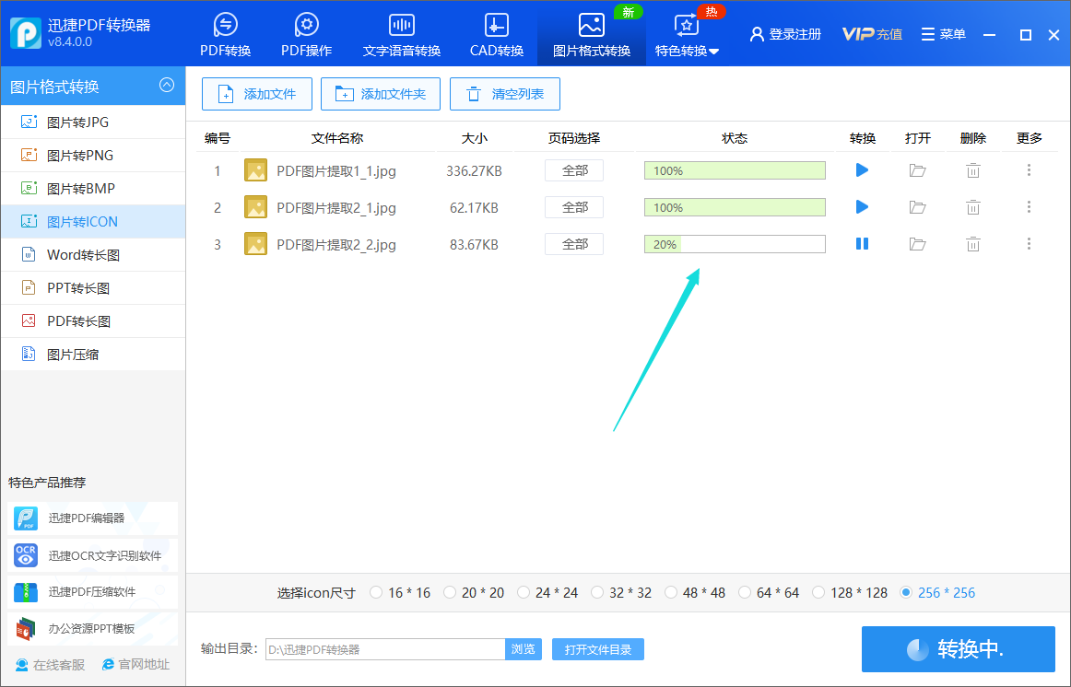Click the 100% progress bar of row 2

click(x=735, y=207)
